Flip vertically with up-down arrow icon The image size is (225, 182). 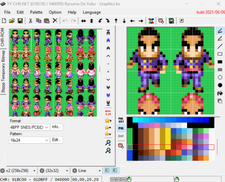pos(92,21)
